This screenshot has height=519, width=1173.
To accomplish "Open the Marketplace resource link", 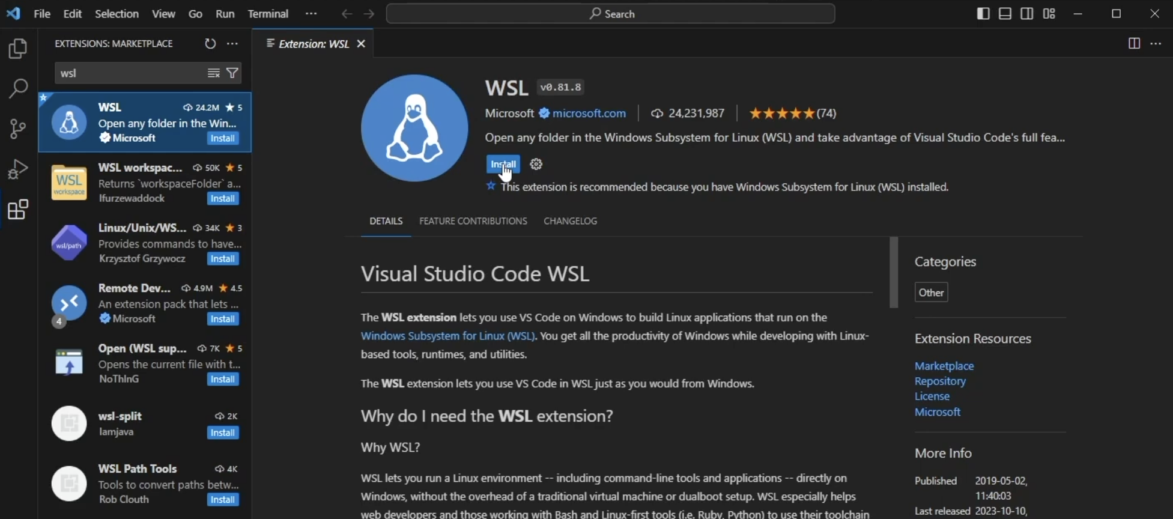I will pyautogui.click(x=944, y=366).
